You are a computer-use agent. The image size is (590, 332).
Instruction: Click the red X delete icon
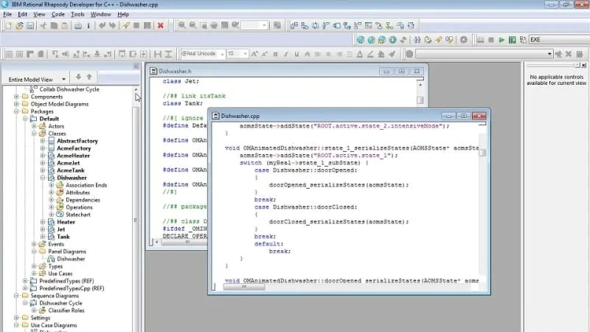(x=161, y=25)
